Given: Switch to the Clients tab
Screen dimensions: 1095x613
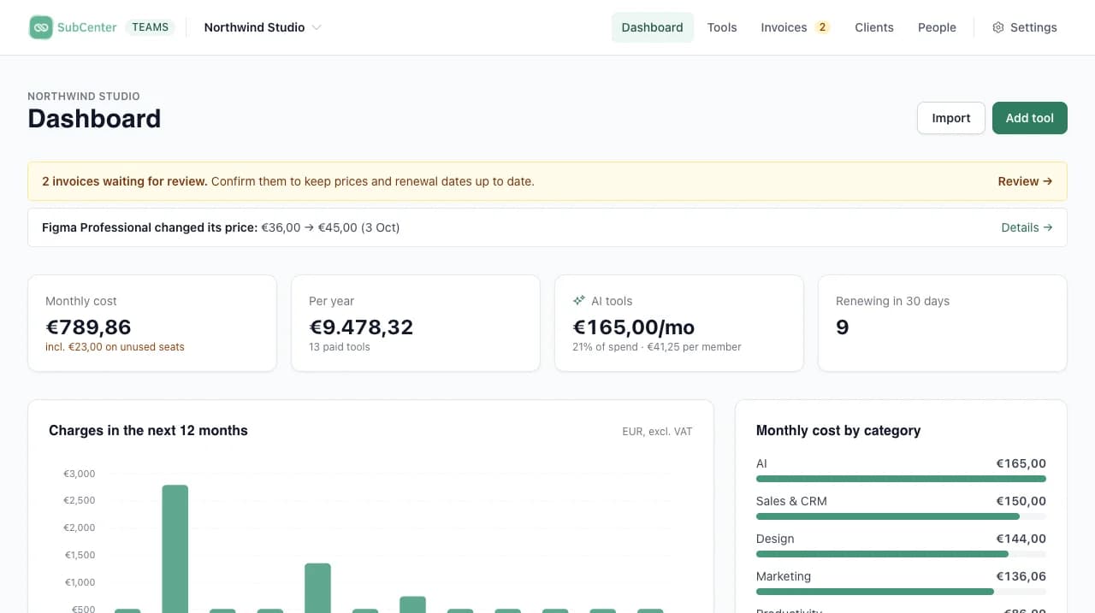Looking at the screenshot, I should click(874, 27).
